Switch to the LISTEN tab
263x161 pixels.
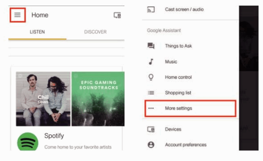coord(37,32)
